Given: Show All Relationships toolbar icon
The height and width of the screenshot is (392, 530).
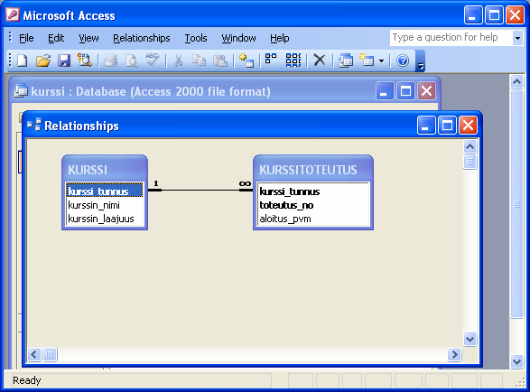Looking at the screenshot, I should pos(293,61).
